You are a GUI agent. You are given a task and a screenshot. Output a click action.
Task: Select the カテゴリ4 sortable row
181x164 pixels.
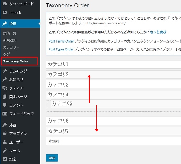(x=113, y=95)
